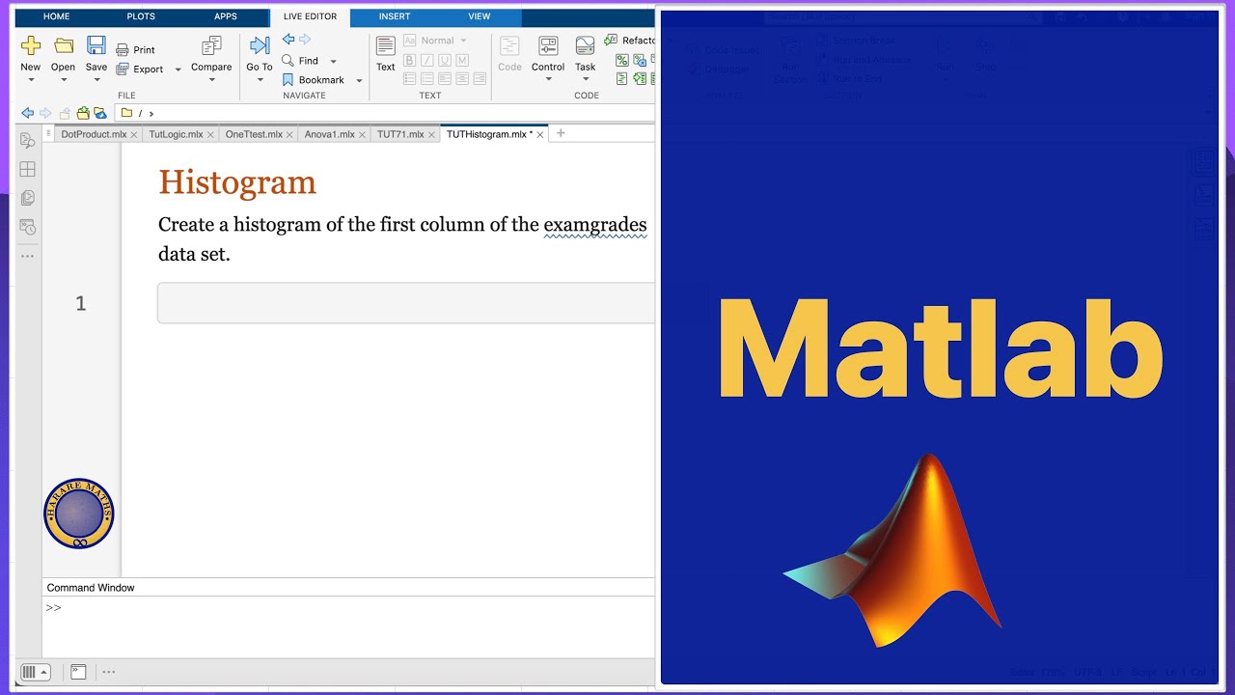Go up one folder level
The height and width of the screenshot is (695, 1235).
coord(65,113)
